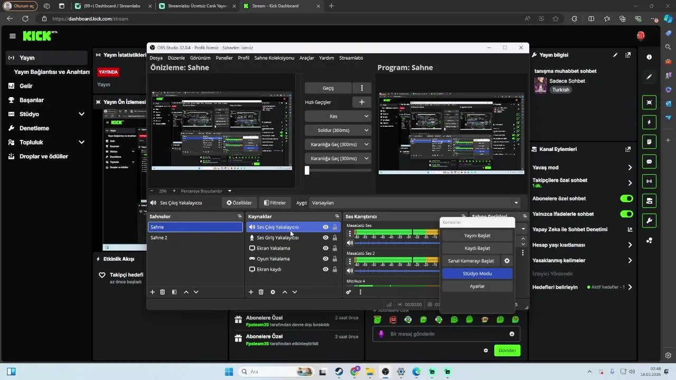Adjust Masaüstü Ses volume slider
Viewport: 676px width, 380px height.
[x=397, y=243]
